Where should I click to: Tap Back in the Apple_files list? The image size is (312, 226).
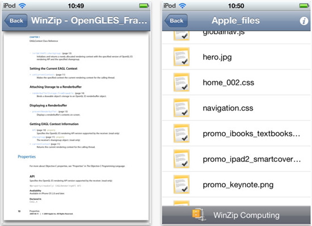pos(176,20)
